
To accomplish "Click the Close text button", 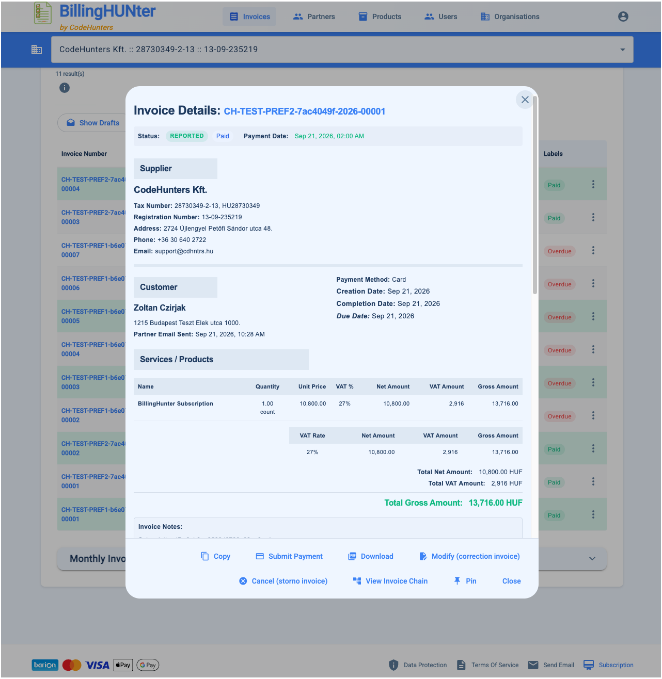I will 512,581.
